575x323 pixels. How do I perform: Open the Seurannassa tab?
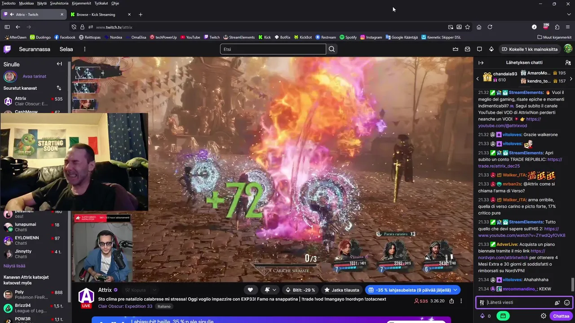pyautogui.click(x=35, y=49)
